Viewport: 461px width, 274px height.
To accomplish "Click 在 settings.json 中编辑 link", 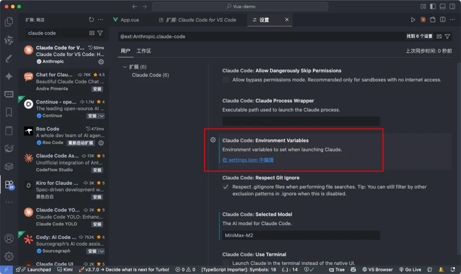I will coord(248,160).
